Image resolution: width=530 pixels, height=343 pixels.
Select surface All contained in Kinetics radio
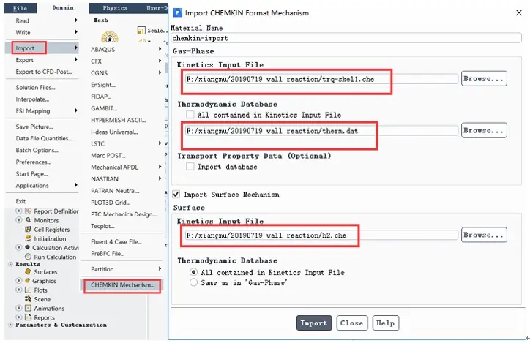click(193, 272)
